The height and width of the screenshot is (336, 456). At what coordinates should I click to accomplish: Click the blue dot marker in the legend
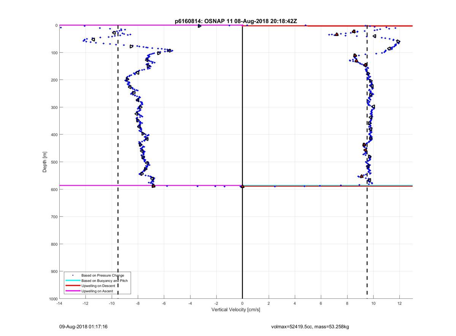(x=73, y=275)
